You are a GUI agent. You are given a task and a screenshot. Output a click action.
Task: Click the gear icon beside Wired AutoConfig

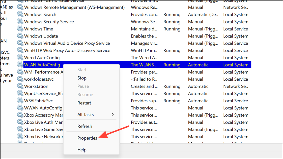(x=20, y=58)
